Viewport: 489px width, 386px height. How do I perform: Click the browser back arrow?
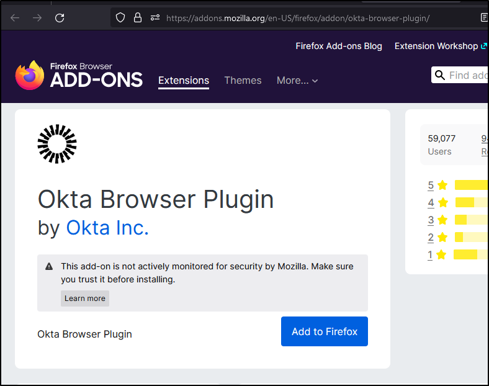click(x=15, y=18)
